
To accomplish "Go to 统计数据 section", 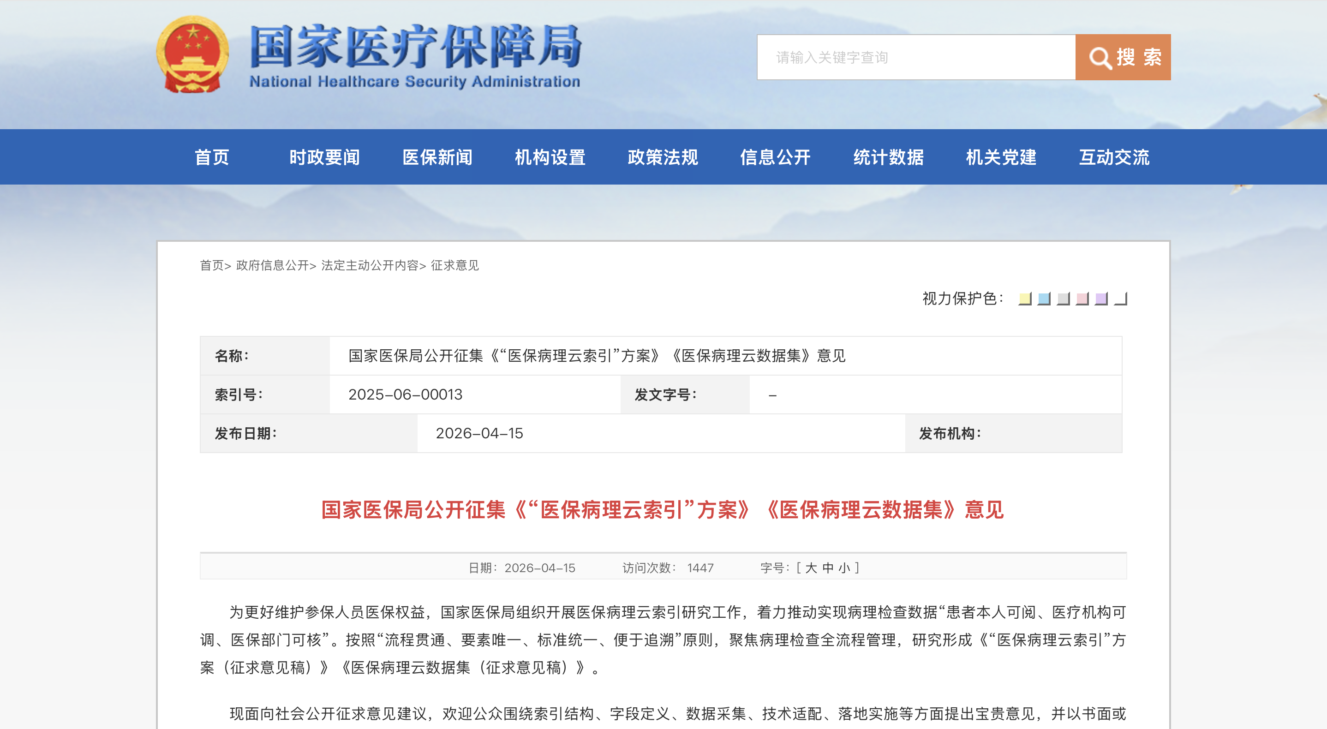I will [x=888, y=157].
